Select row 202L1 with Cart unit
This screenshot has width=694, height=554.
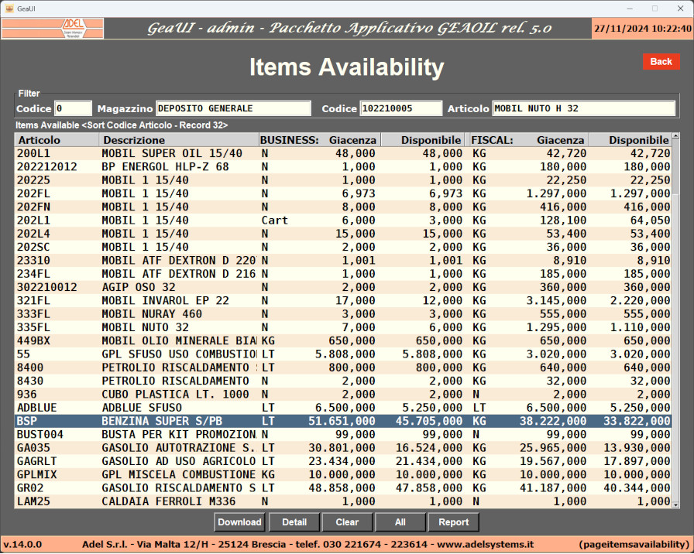pos(343,221)
